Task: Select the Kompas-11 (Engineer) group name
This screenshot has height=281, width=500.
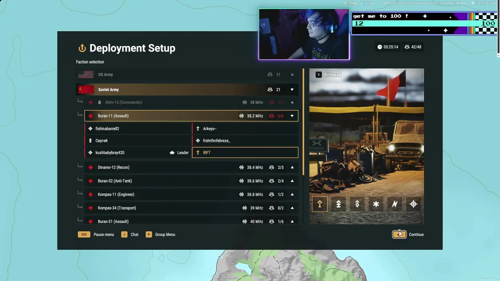Action: [116, 194]
